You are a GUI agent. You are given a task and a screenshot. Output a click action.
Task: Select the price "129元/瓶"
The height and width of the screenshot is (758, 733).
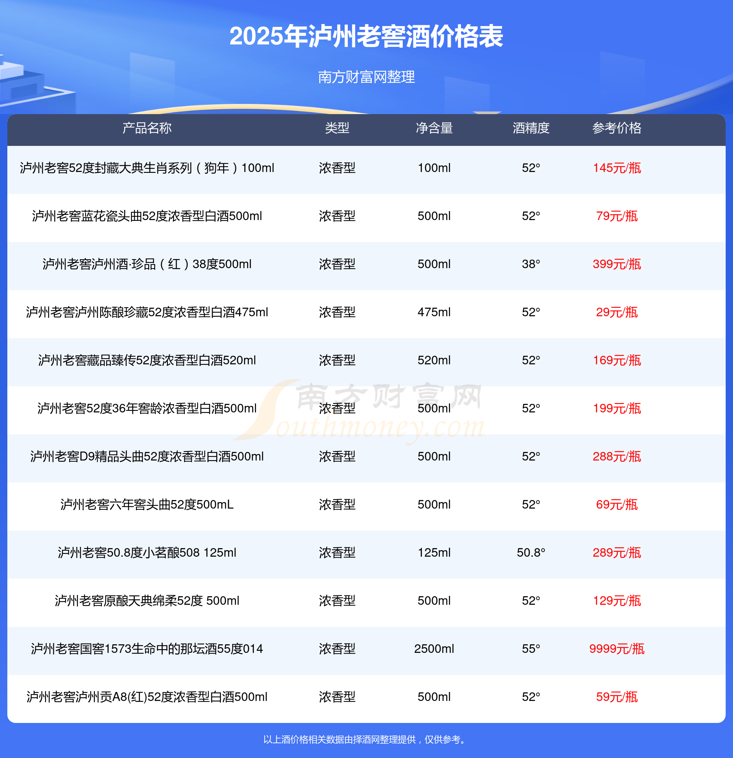pos(617,601)
